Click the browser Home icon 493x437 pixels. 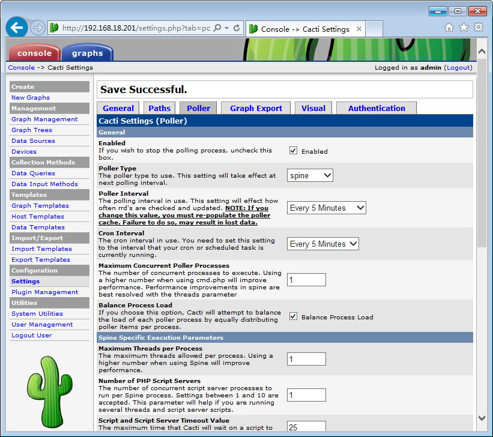449,28
